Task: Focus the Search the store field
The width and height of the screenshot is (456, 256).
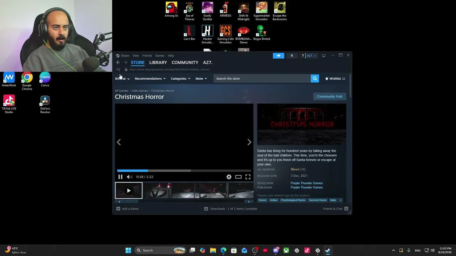Action: coord(262,79)
